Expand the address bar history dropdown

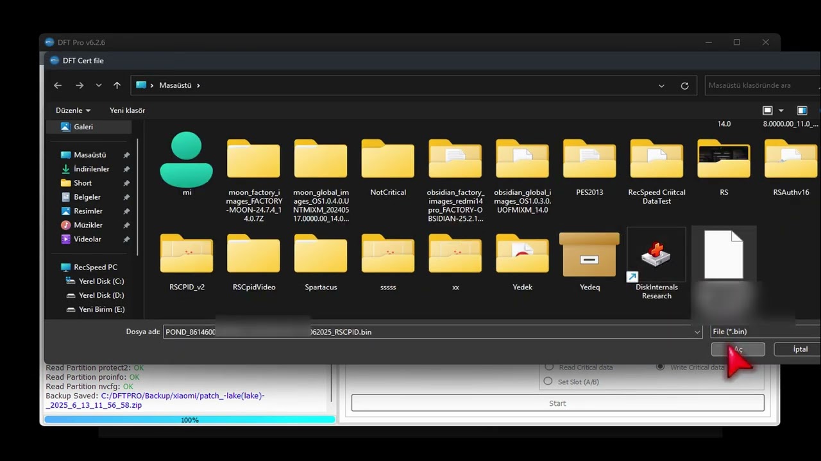click(x=661, y=85)
